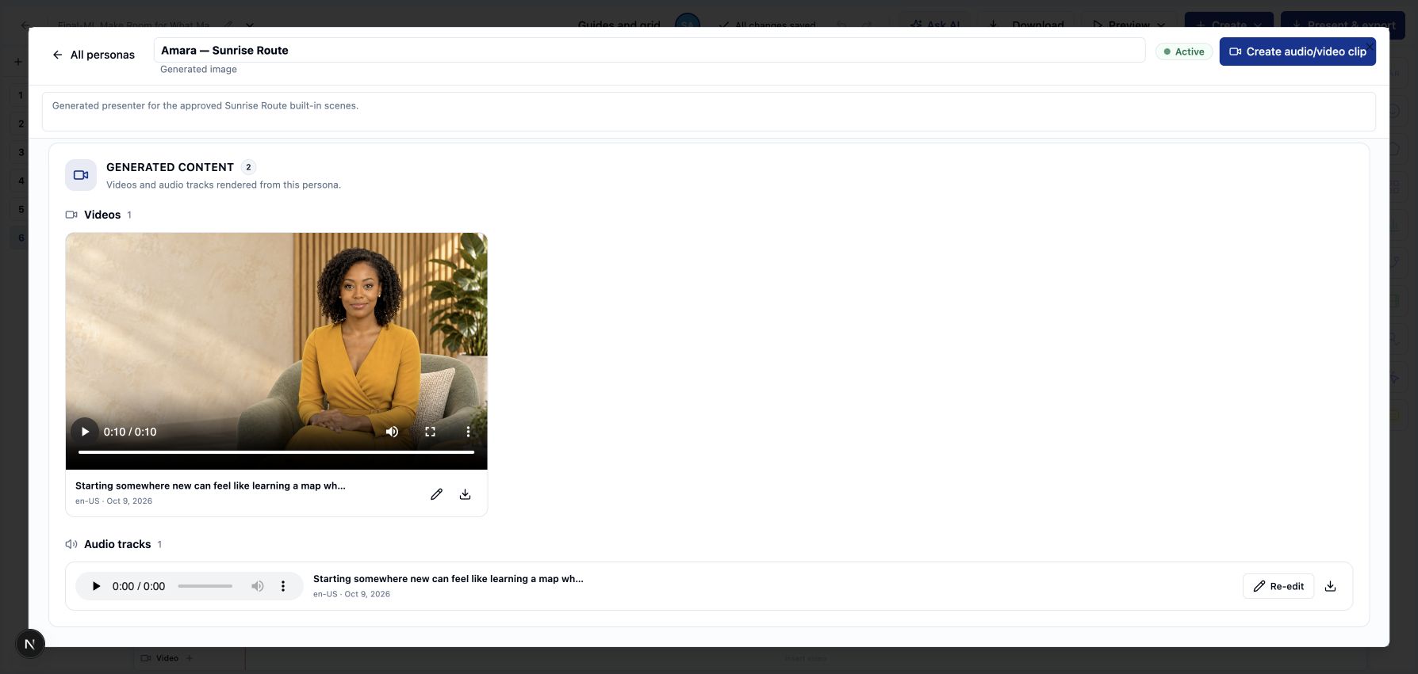1418x674 pixels.
Task: Open the video player more options menu
Action: click(x=468, y=432)
